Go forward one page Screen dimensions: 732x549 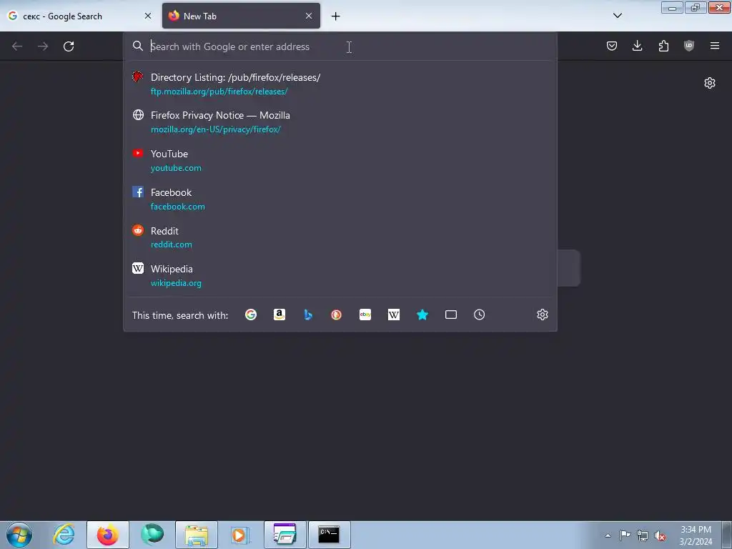pos(43,46)
